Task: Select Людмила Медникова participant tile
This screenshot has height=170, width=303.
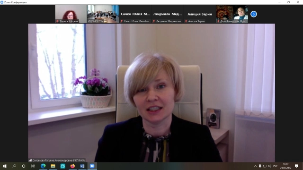Action: pos(168,14)
